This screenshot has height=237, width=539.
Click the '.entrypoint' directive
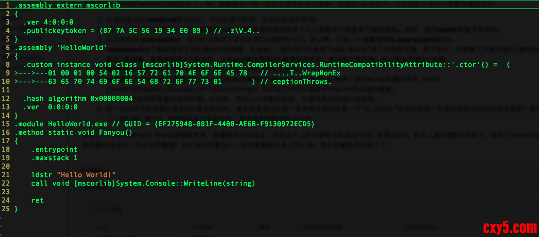55,149
